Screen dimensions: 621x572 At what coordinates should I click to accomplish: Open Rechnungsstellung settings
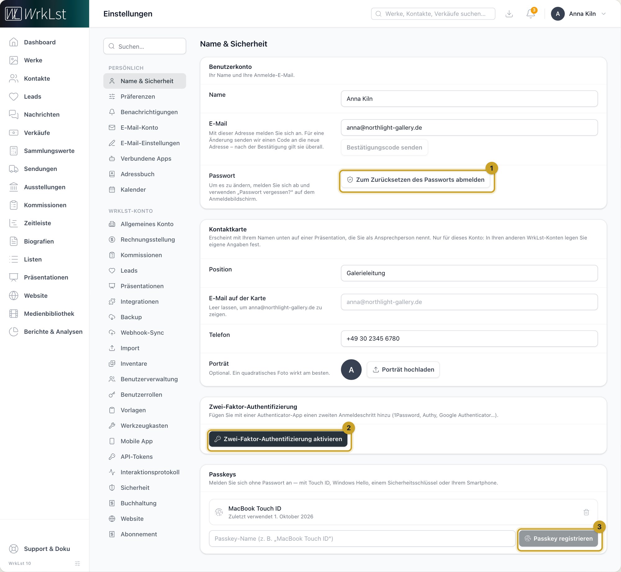[145, 239]
